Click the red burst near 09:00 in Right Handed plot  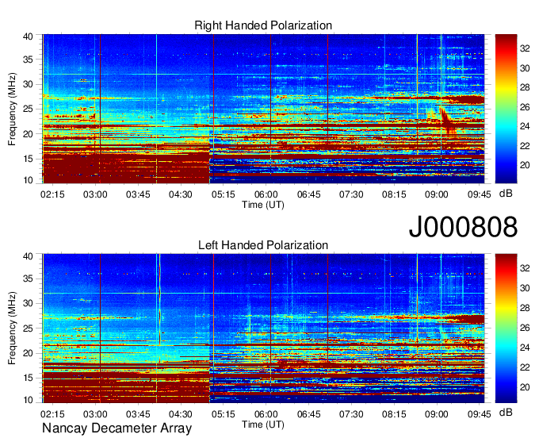click(x=447, y=121)
